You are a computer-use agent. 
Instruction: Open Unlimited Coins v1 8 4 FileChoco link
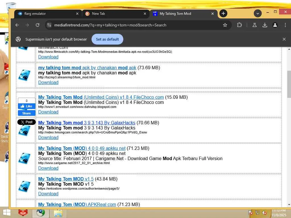coord(101,97)
